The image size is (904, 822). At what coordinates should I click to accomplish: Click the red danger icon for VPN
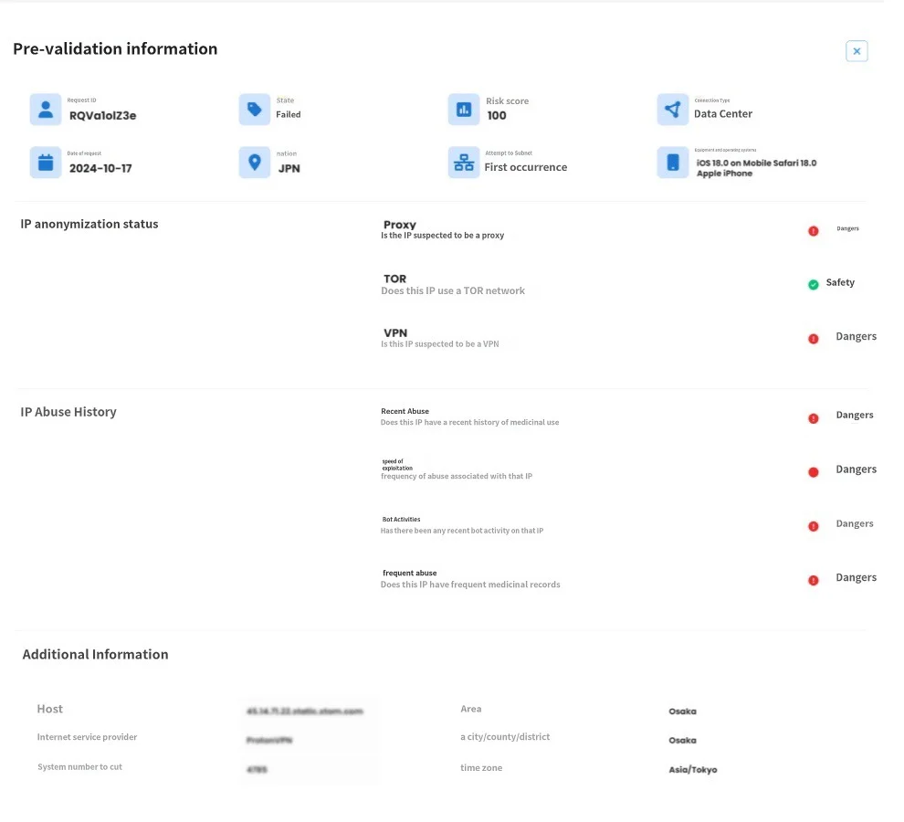[x=813, y=339]
